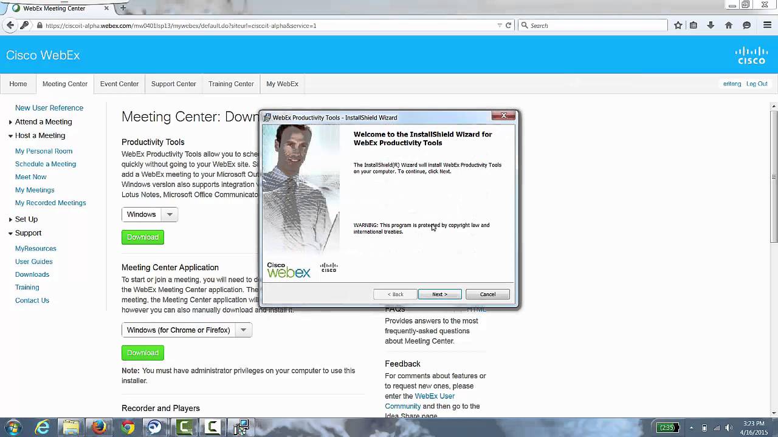
Task: Click the Back button in the wizard
Action: pyautogui.click(x=395, y=294)
